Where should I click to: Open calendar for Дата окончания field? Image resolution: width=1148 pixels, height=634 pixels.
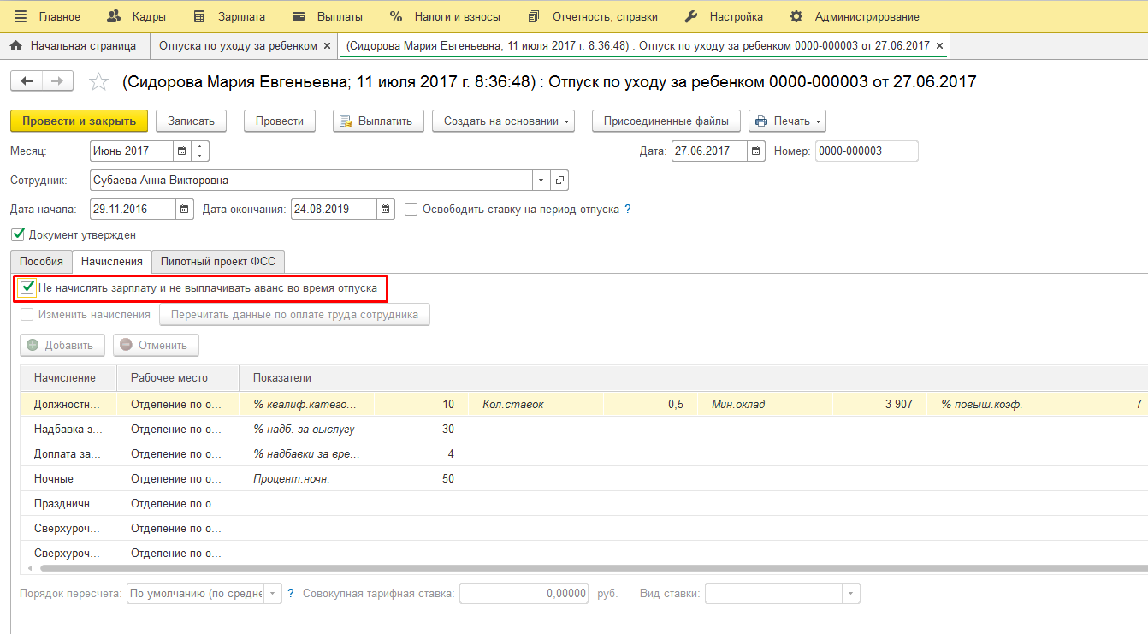coord(386,210)
